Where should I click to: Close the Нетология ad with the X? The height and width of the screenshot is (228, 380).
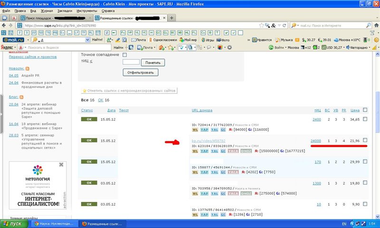tap(61, 164)
